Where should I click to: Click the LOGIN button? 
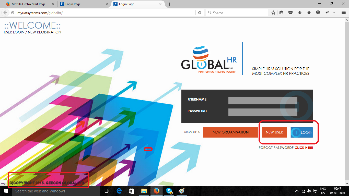302,132
